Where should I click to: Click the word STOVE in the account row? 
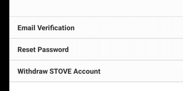60,71
